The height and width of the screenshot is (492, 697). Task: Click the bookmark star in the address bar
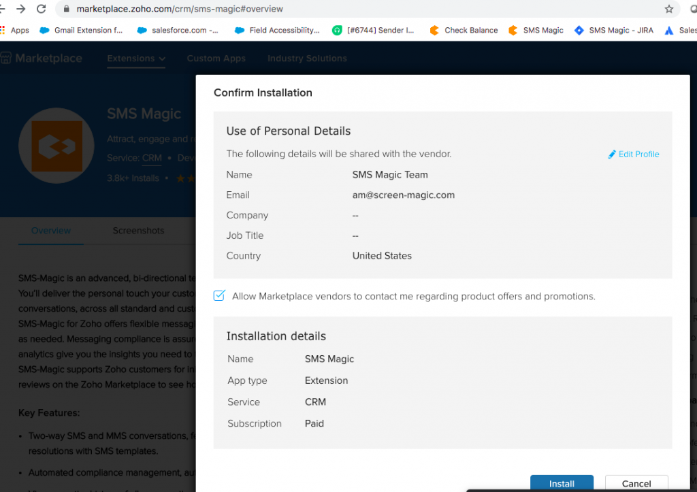point(669,10)
